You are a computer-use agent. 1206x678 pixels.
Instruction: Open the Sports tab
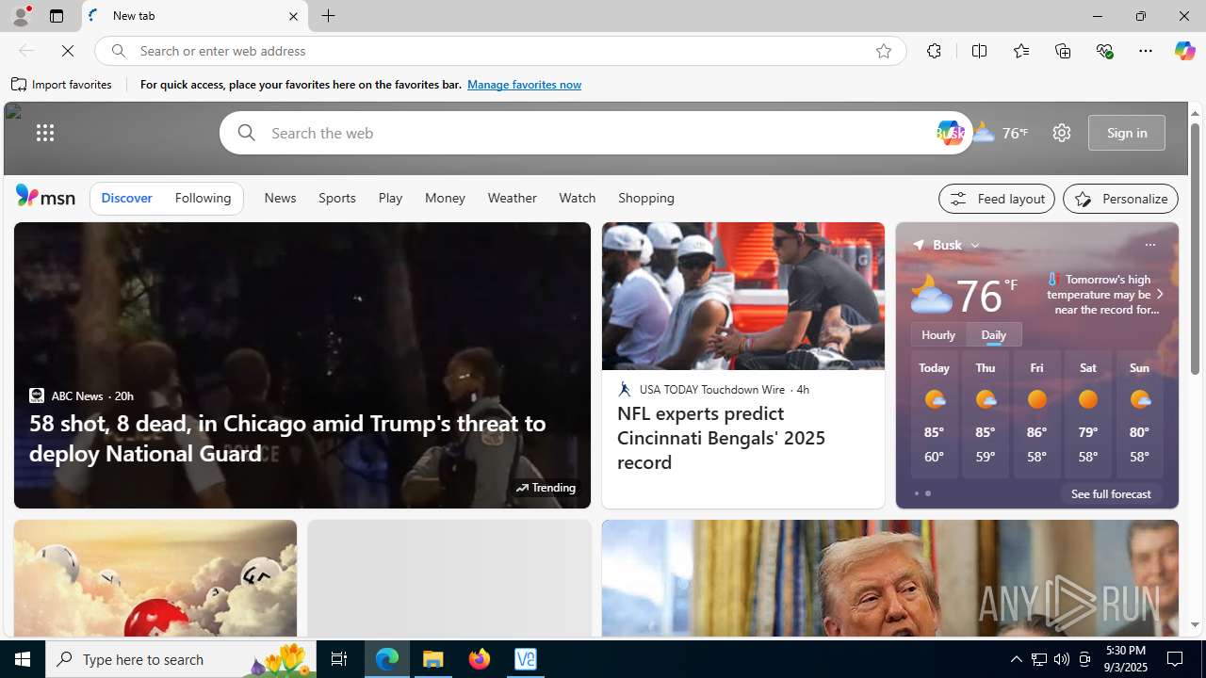tap(337, 198)
